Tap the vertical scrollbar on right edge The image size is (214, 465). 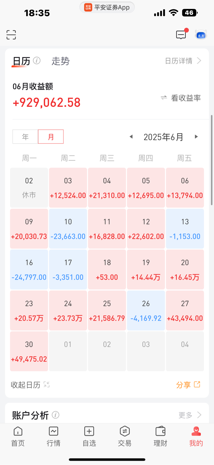pyautogui.click(x=211, y=160)
